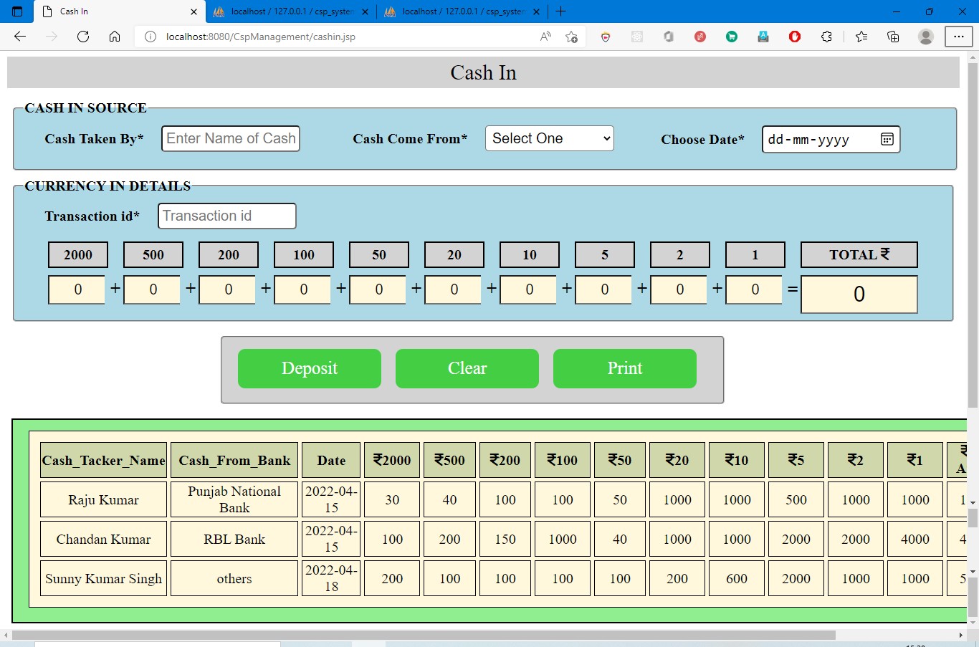Click the Transaction id field

coord(227,216)
